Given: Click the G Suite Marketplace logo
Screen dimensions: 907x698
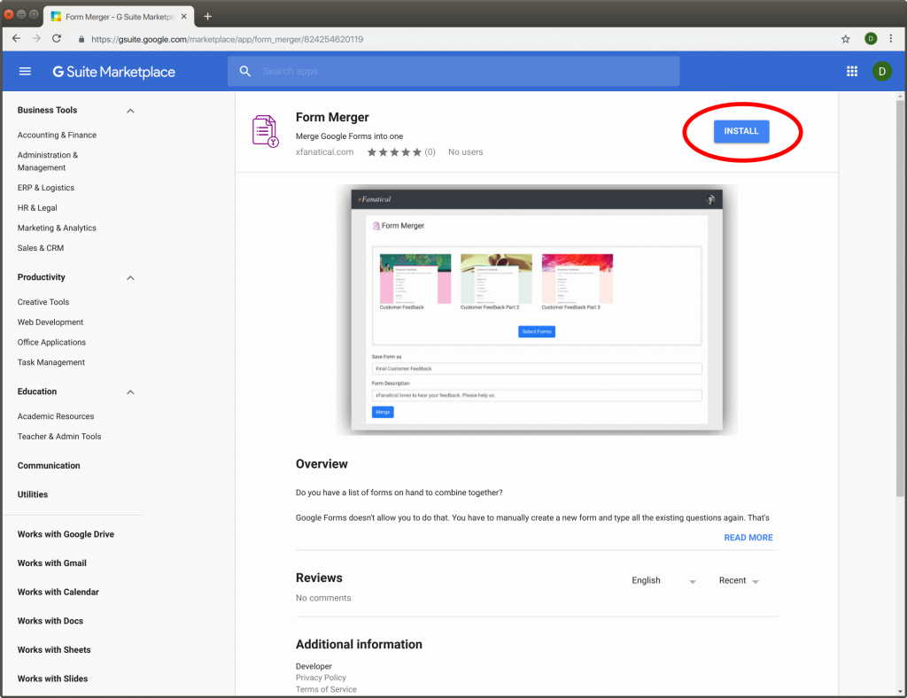Looking at the screenshot, I should [114, 72].
